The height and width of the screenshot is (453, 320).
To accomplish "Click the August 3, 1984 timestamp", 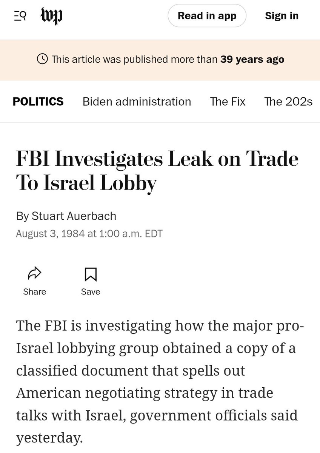I will click(89, 234).
